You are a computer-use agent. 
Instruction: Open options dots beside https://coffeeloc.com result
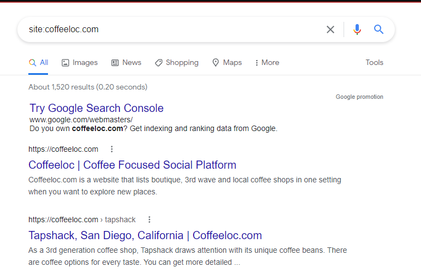112,149
